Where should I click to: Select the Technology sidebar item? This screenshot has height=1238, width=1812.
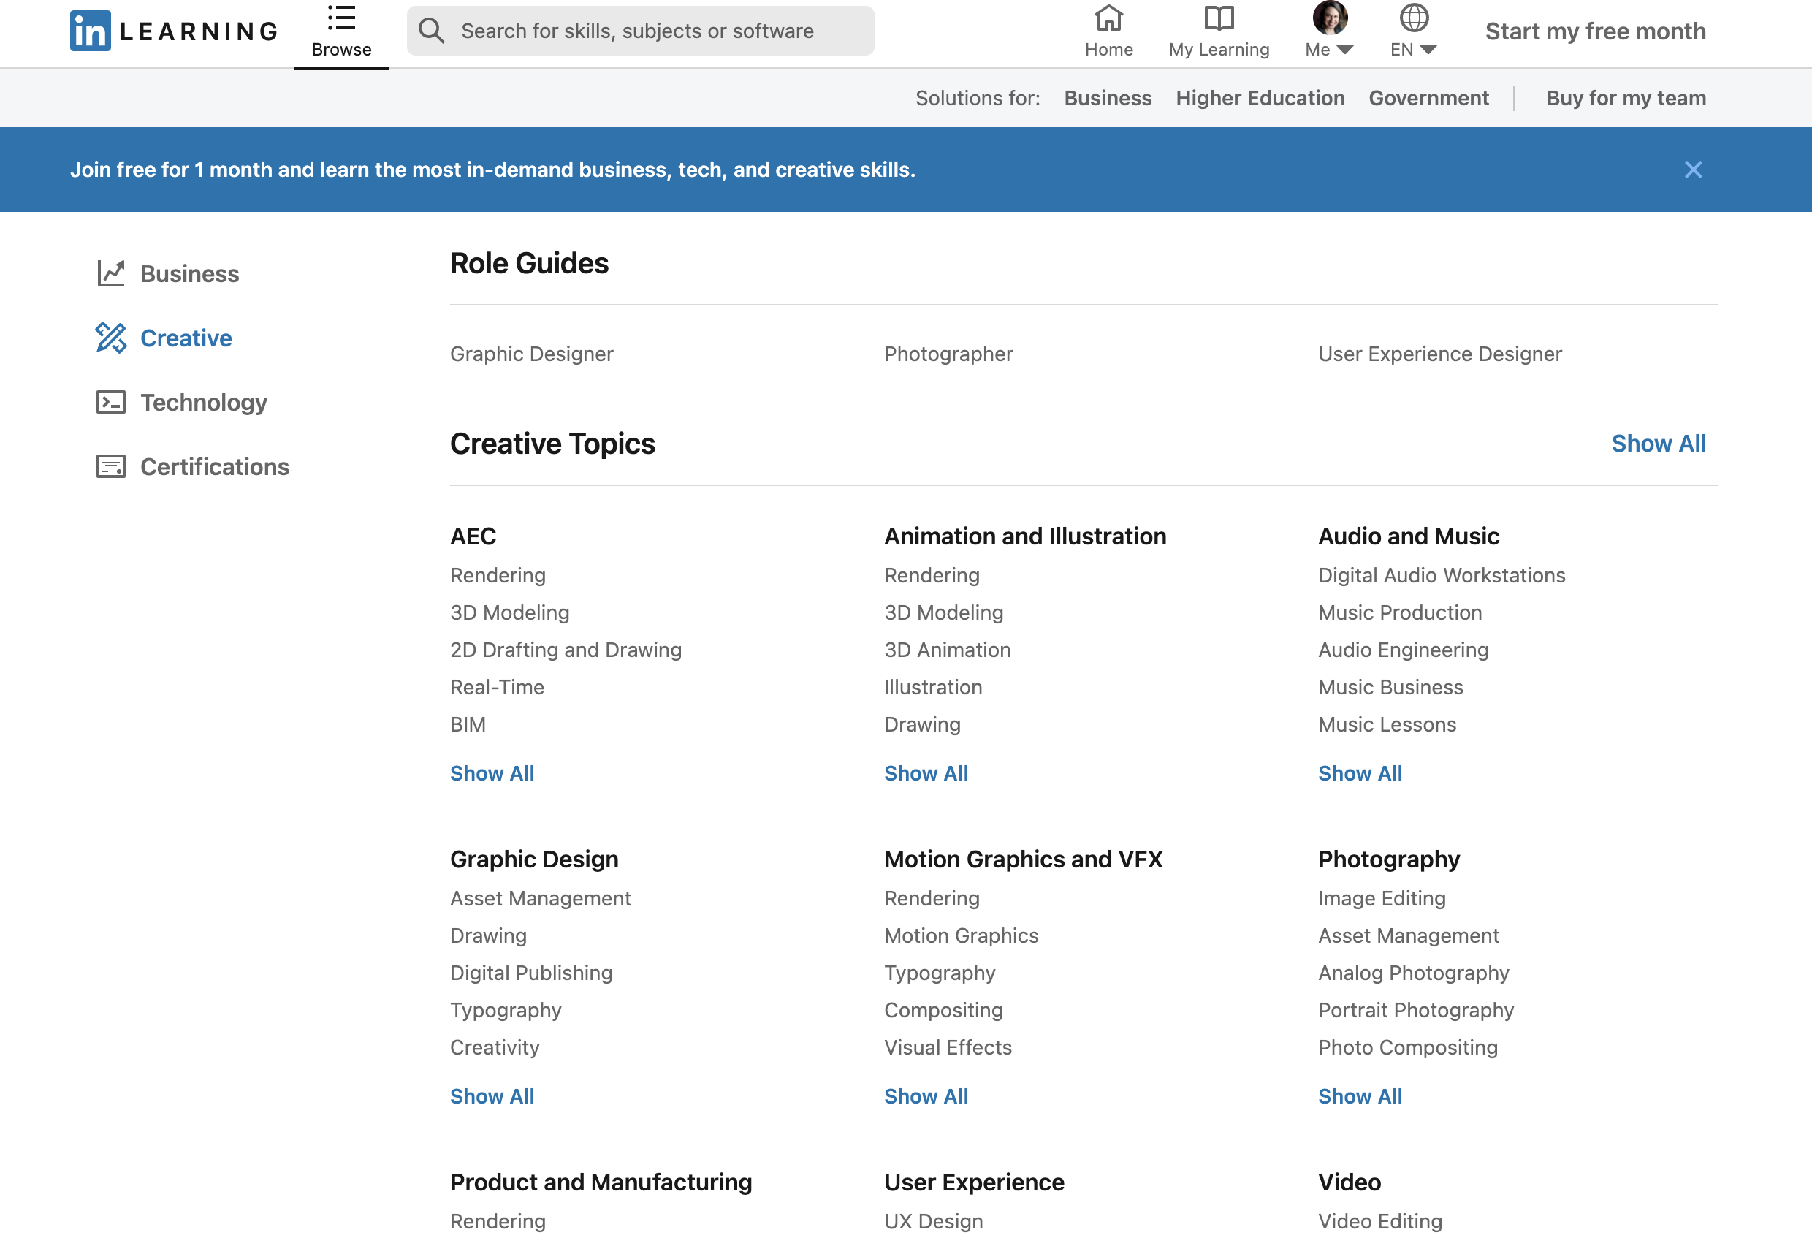point(204,400)
